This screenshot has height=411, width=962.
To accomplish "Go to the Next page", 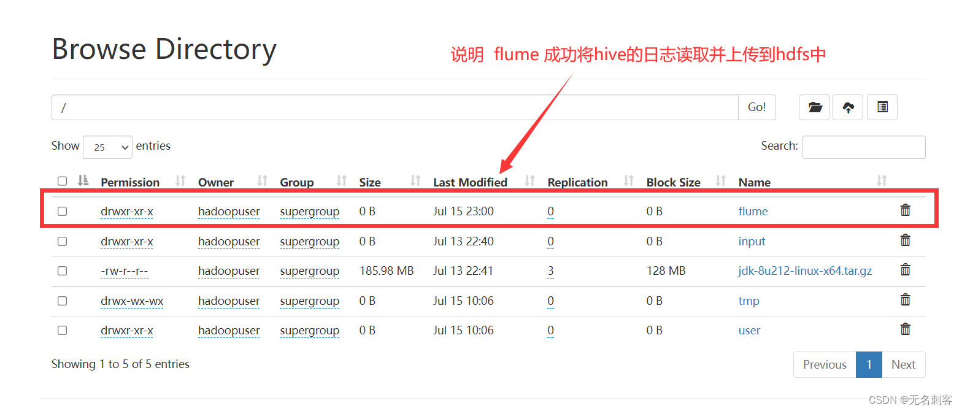I will [903, 364].
